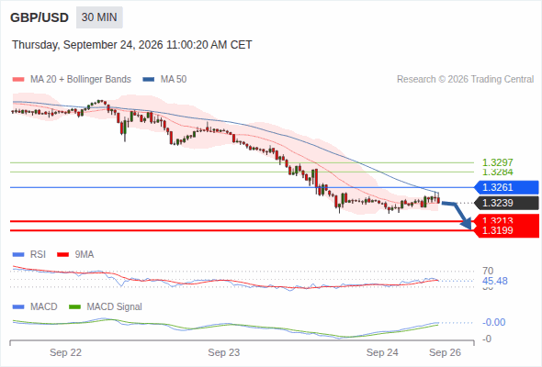Image resolution: width=542 pixels, height=367 pixels.
Task: Click the Sep 24 date axis label
Action: click(x=382, y=352)
